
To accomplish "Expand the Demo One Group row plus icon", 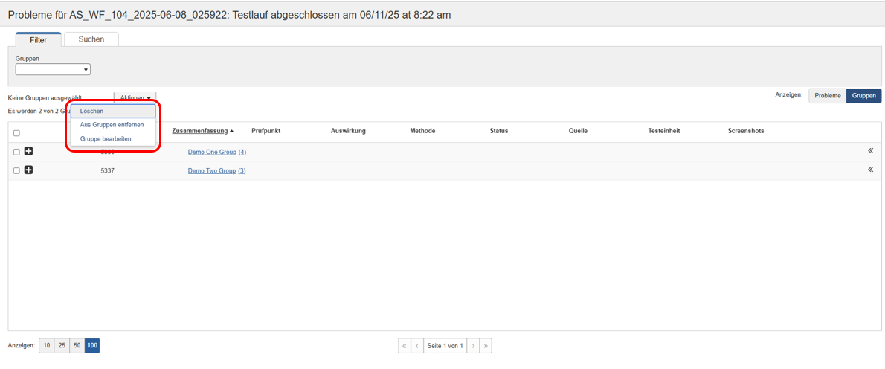I will point(28,151).
